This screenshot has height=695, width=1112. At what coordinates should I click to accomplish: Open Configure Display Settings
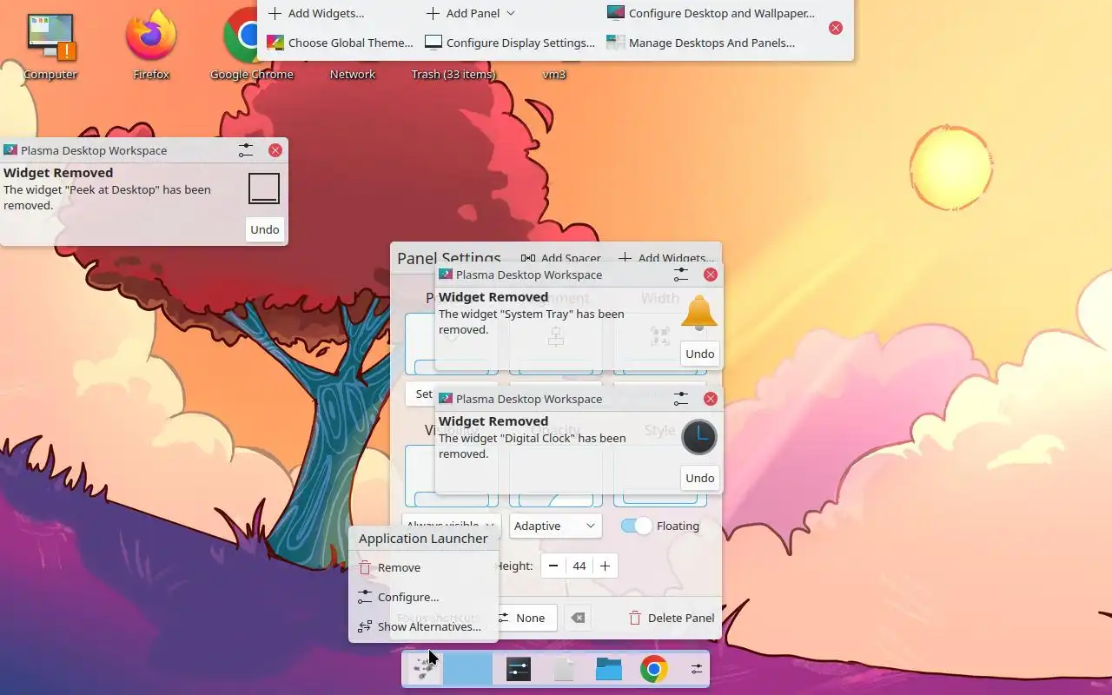510,43
